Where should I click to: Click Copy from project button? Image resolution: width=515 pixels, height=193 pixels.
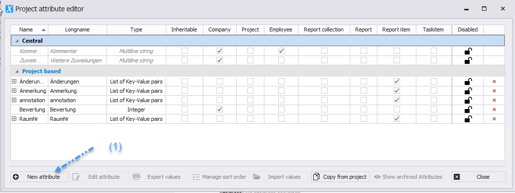(341, 177)
